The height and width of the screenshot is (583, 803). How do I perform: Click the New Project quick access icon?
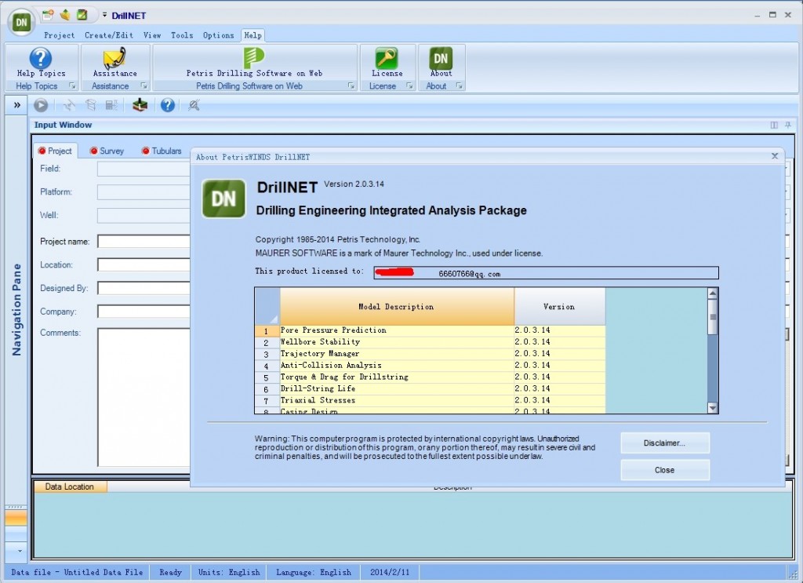[x=46, y=15]
